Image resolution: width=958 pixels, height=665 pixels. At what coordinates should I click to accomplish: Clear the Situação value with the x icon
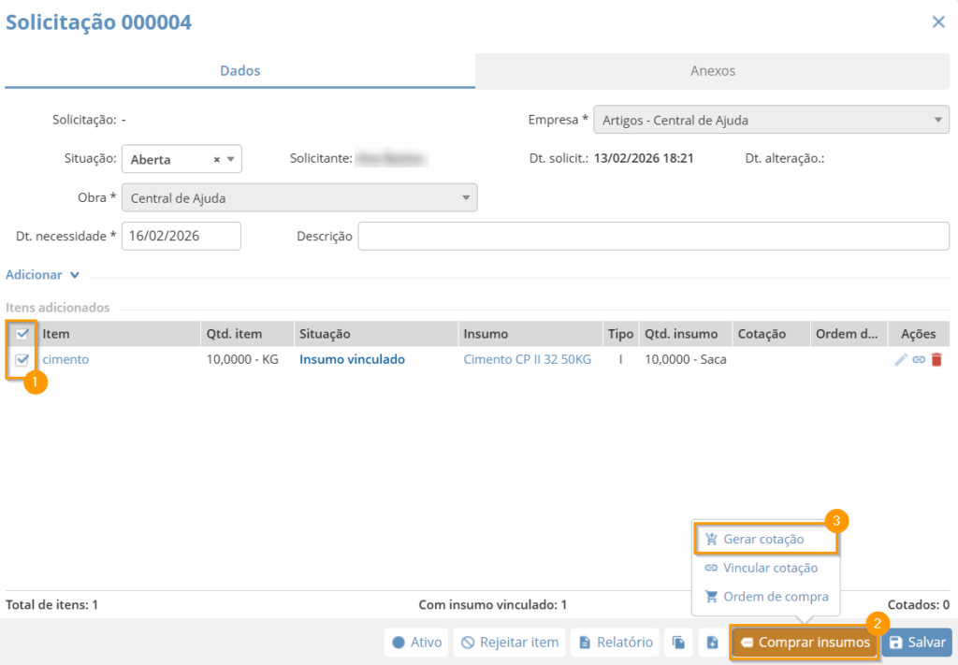point(217,160)
